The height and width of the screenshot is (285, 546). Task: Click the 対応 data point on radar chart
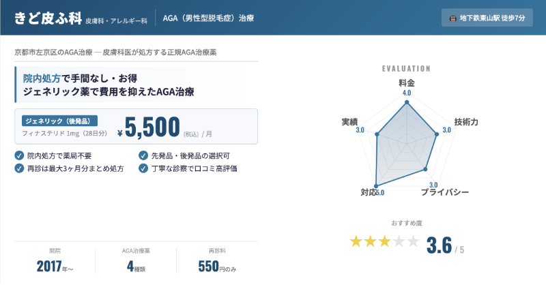click(x=377, y=185)
